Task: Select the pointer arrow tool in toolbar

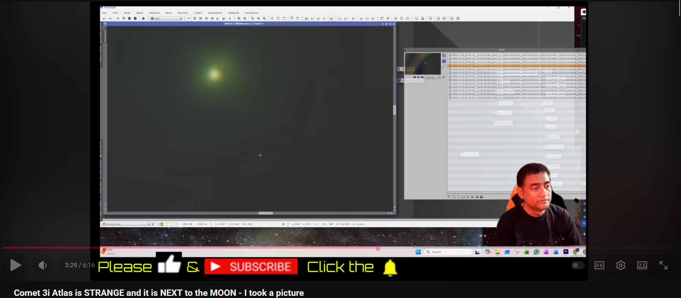Action: (x=230, y=18)
